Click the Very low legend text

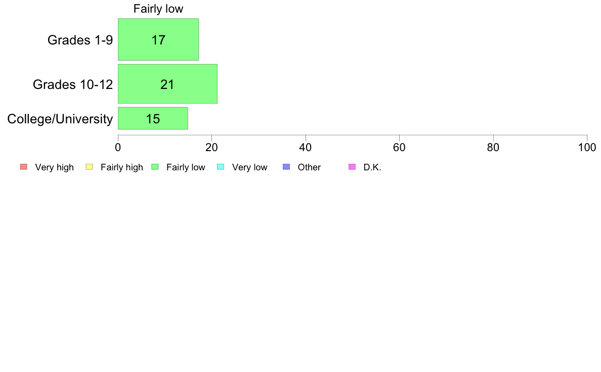point(250,167)
